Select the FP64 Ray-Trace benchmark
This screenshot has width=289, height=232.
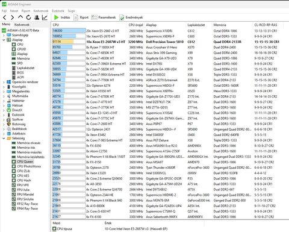click(25, 208)
